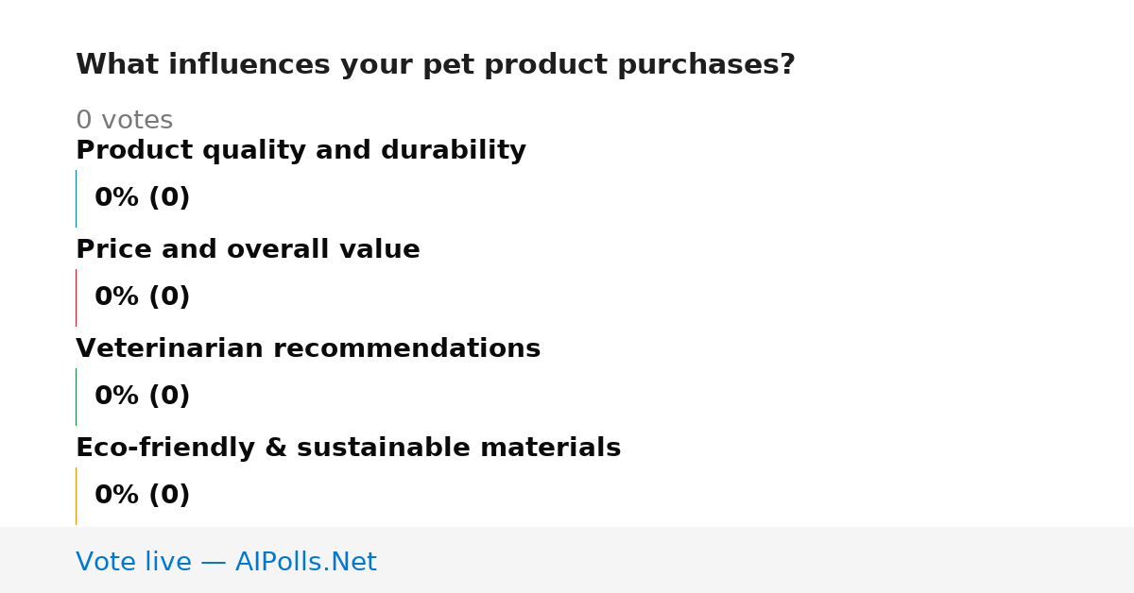Click the orange bar for Eco-friendly materials
1134x593 pixels.
tap(76, 496)
